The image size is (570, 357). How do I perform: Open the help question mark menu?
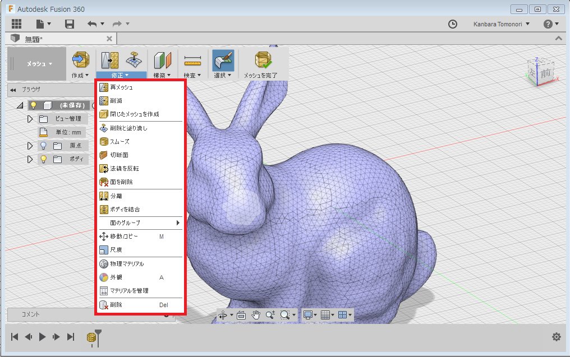[551, 24]
